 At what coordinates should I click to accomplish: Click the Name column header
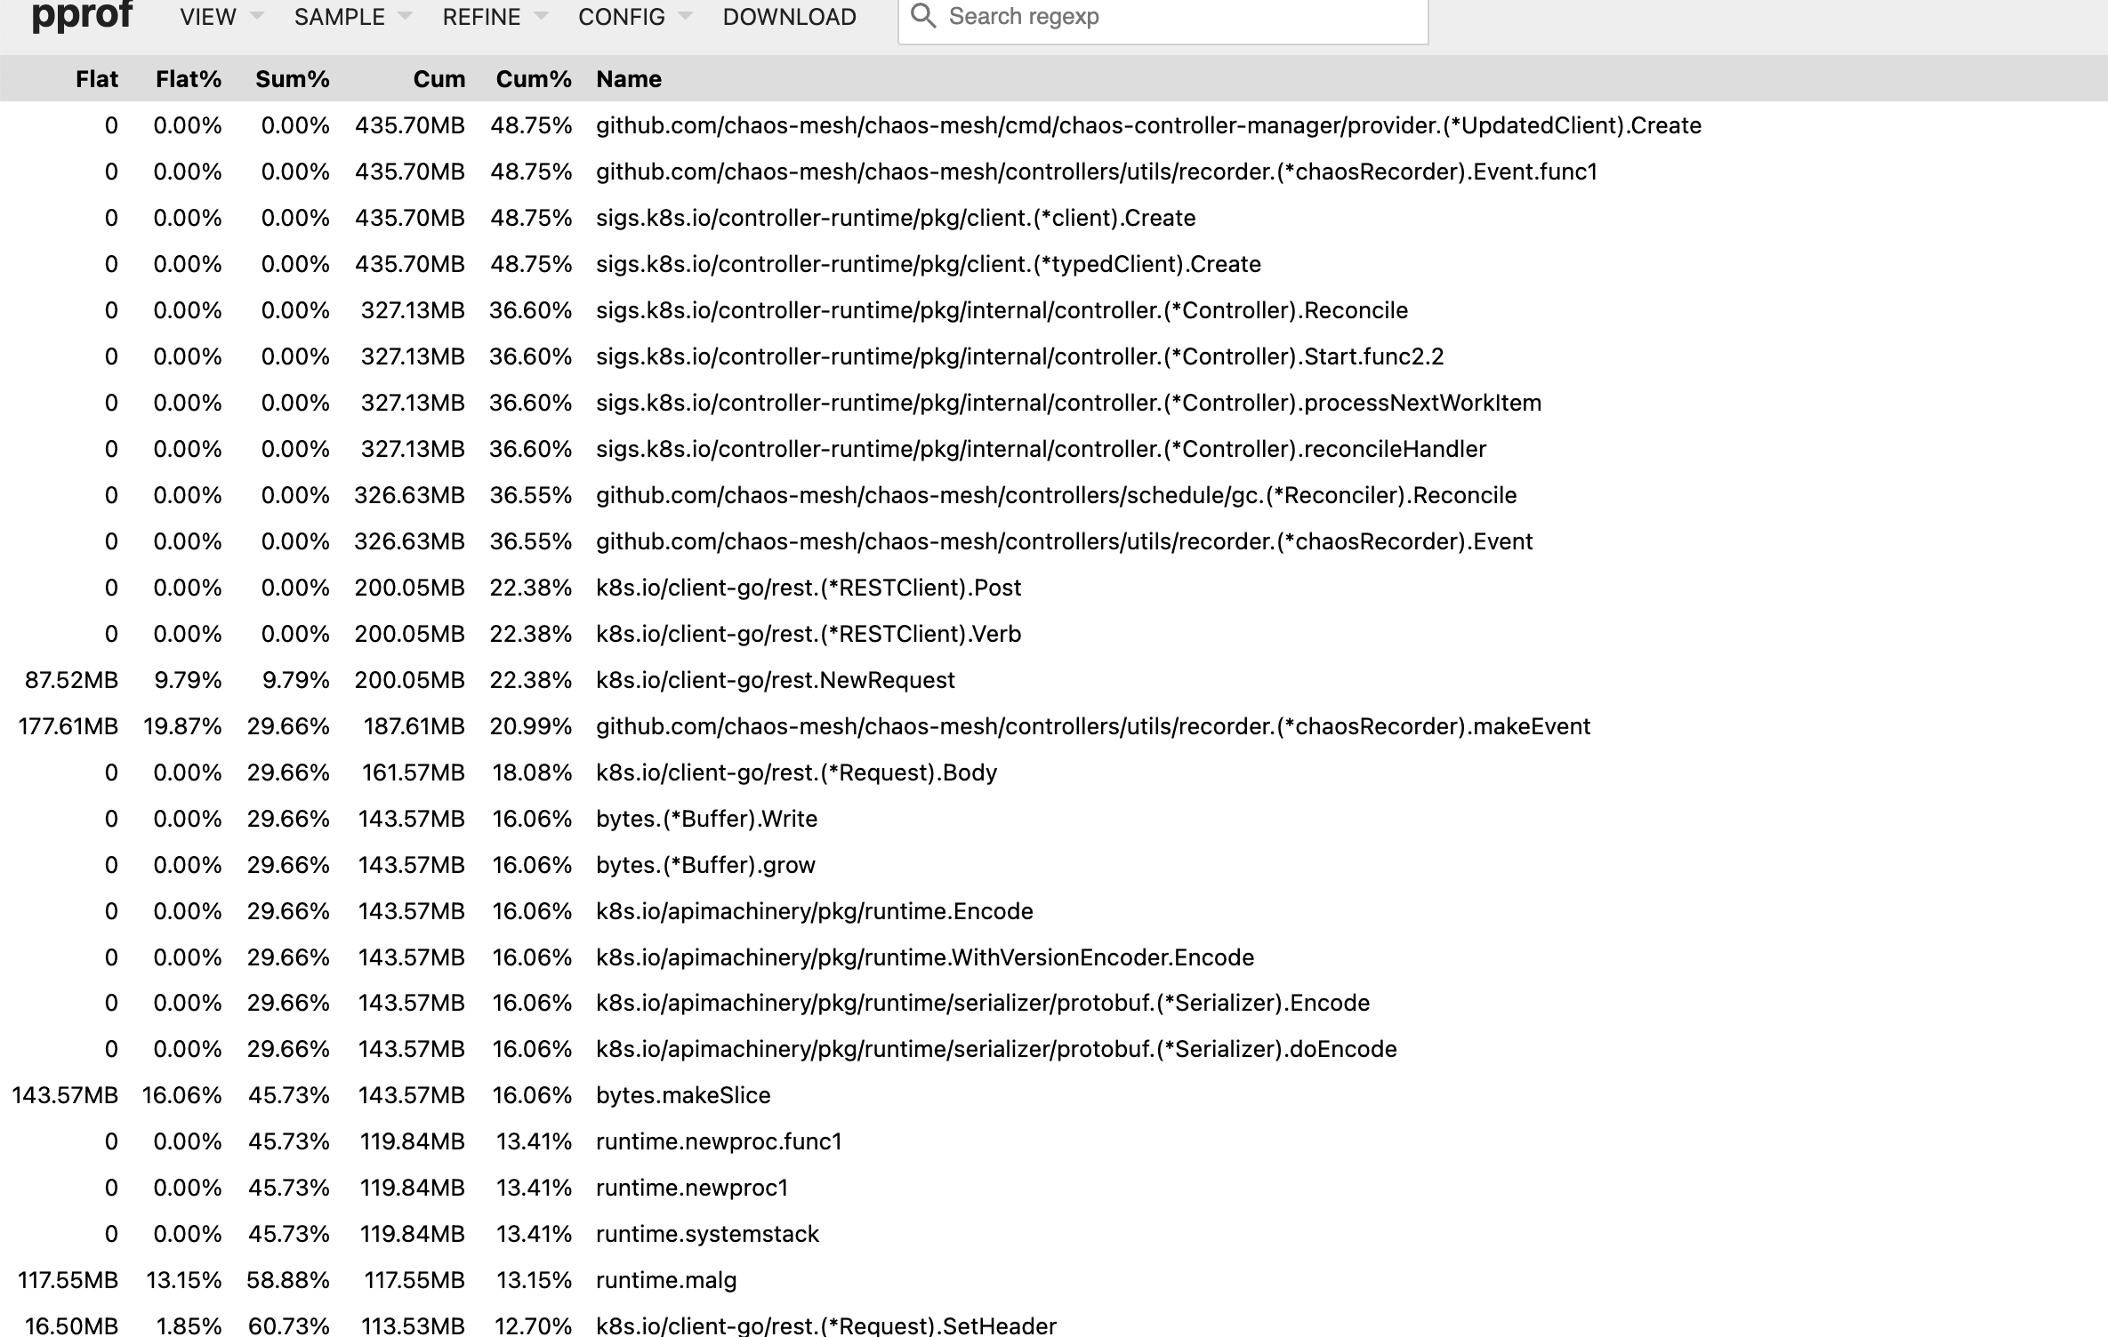click(628, 78)
